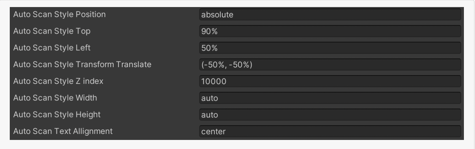
Task: Click the Auto Scan Style Height label
Action: pos(56,115)
